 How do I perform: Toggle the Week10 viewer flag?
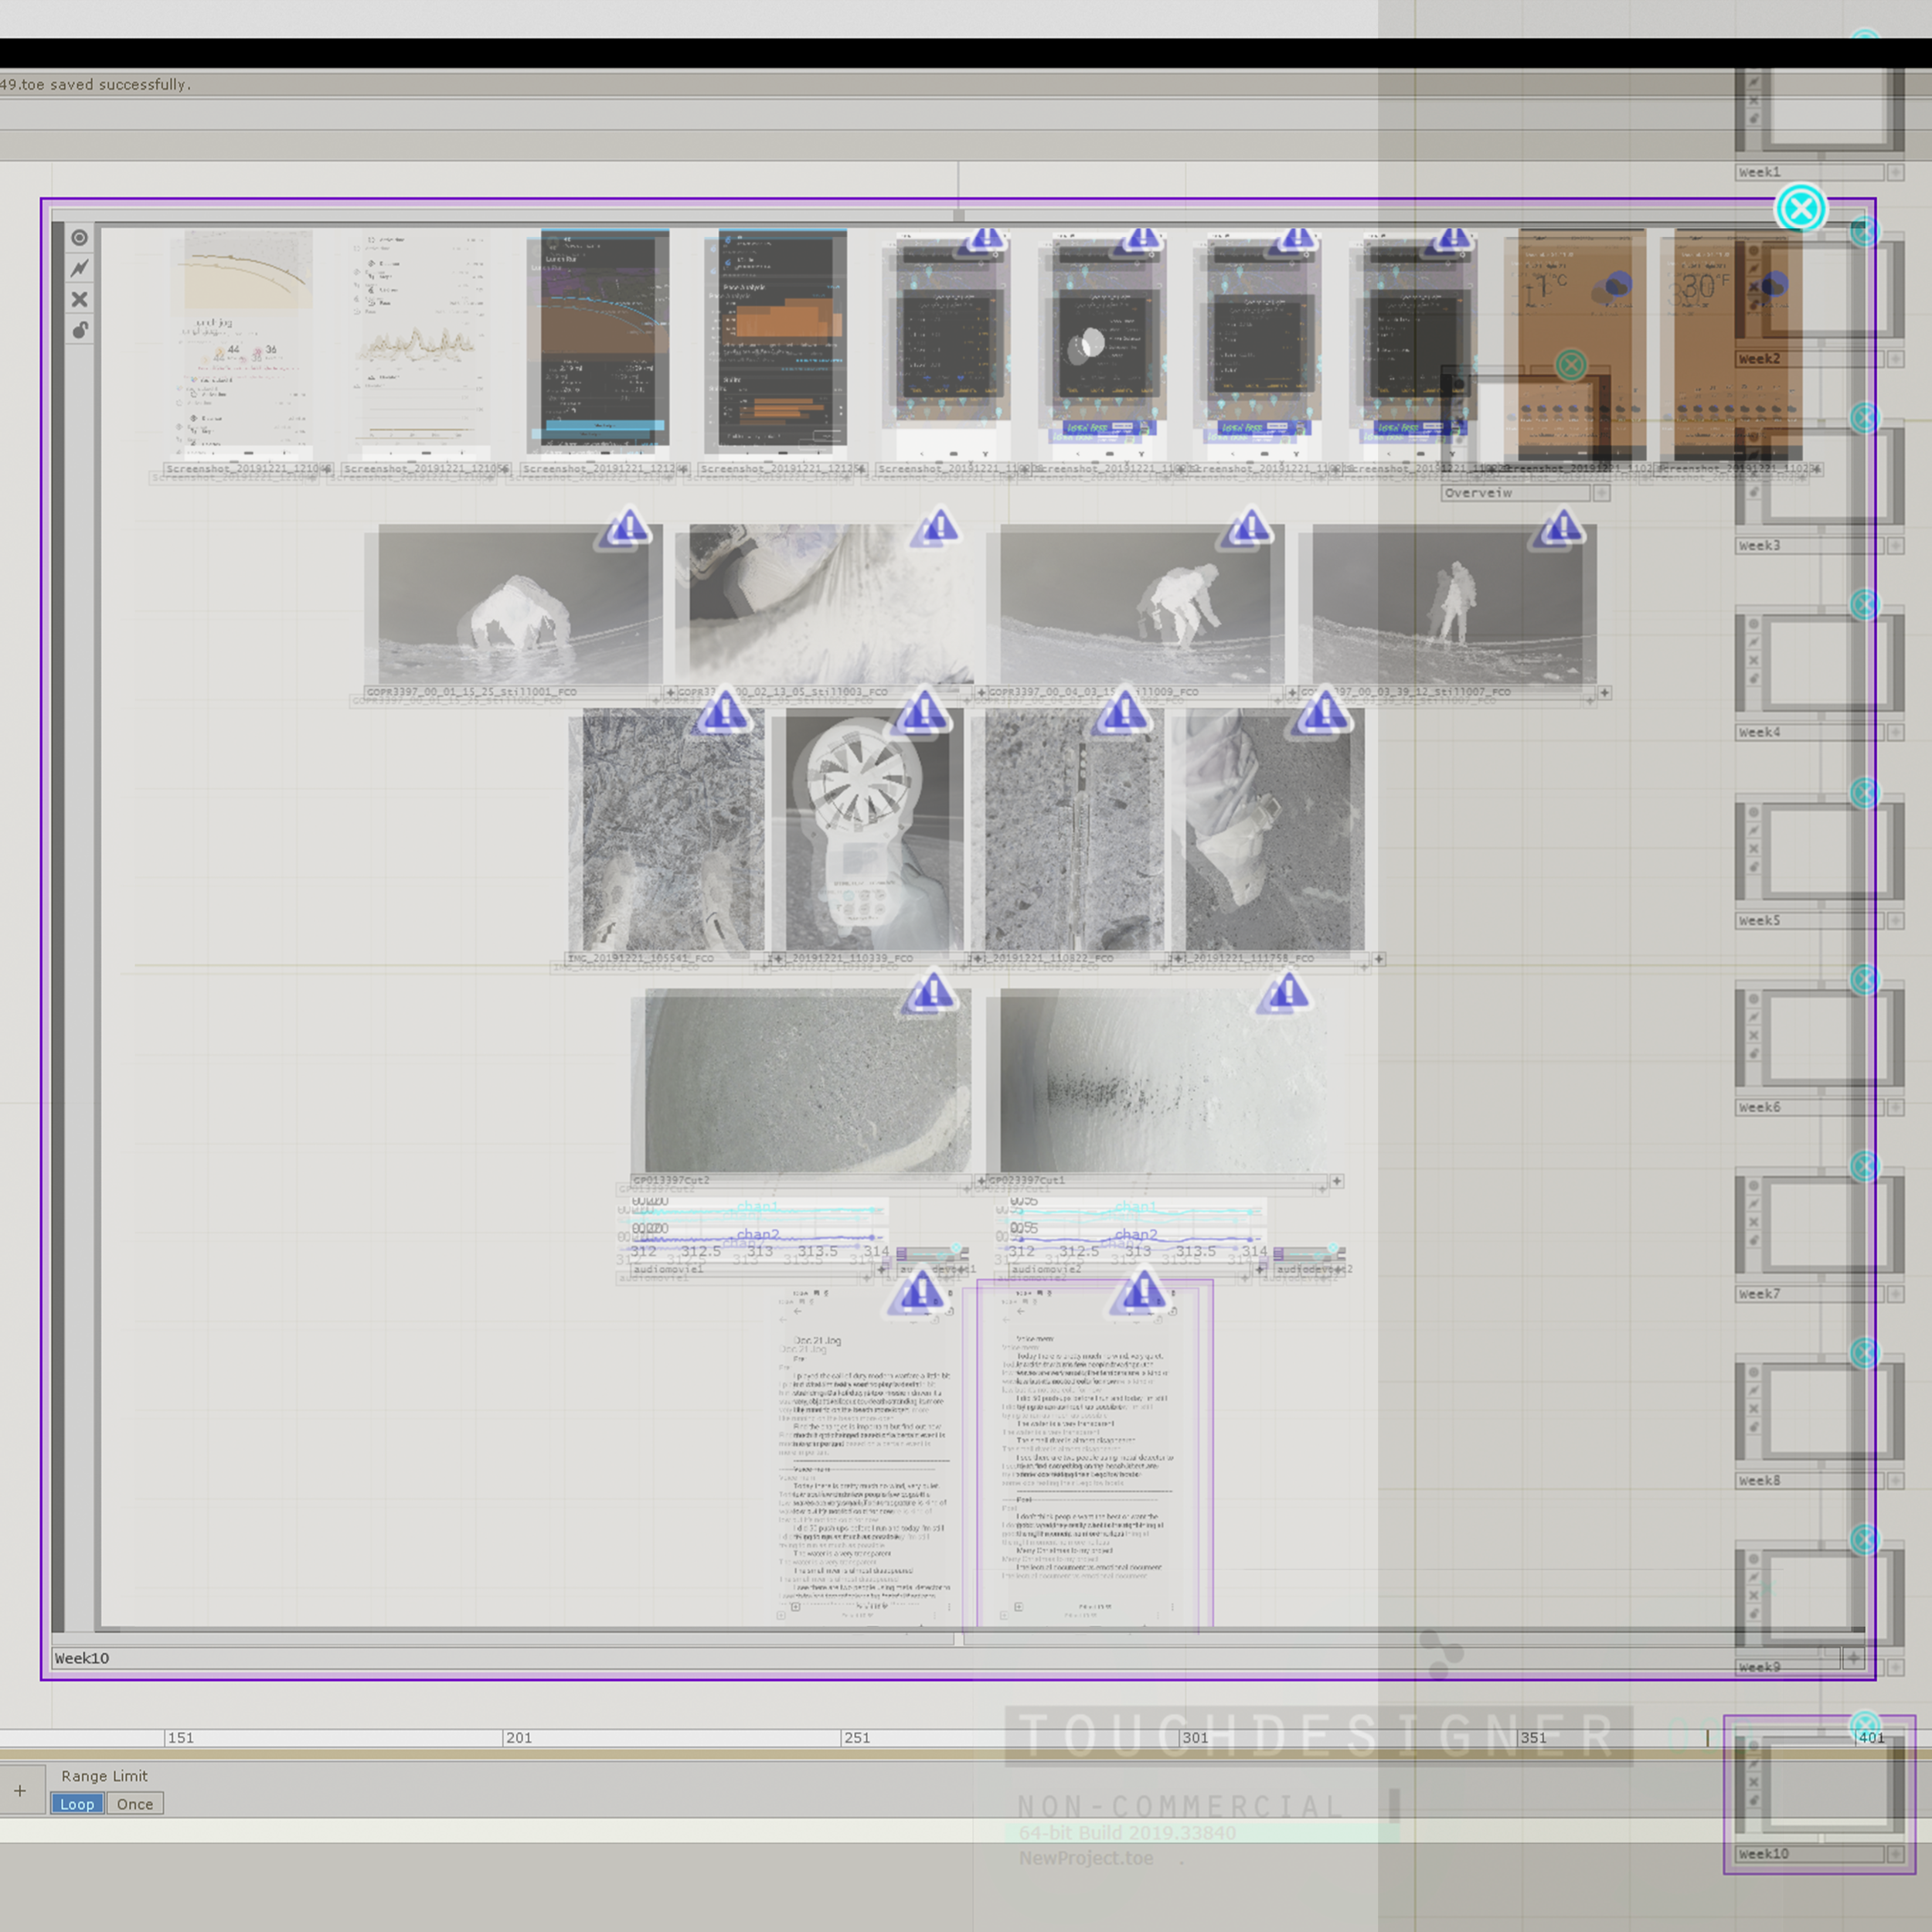point(80,238)
